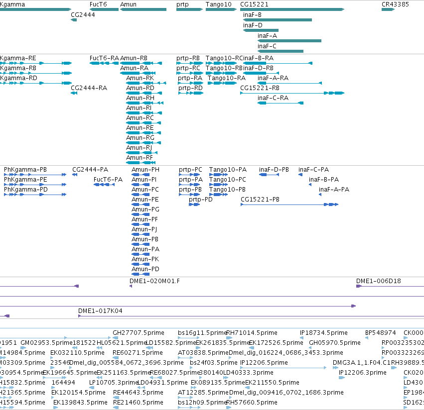Click the CG2444 gene label
The height and width of the screenshot is (410, 424).
tap(83, 15)
